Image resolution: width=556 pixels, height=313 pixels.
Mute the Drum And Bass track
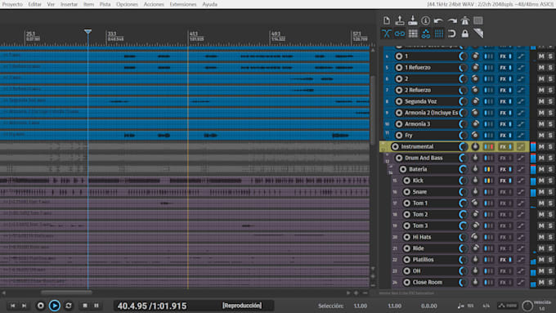click(541, 158)
